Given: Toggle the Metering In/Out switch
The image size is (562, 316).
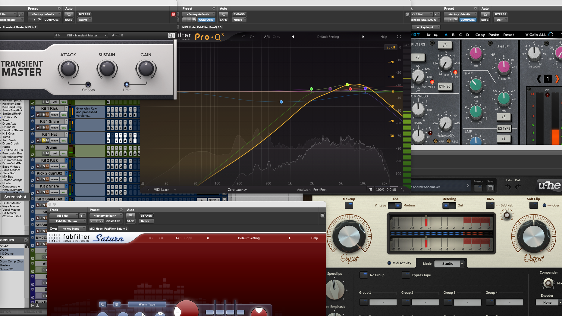Looking at the screenshot, I should [449, 206].
